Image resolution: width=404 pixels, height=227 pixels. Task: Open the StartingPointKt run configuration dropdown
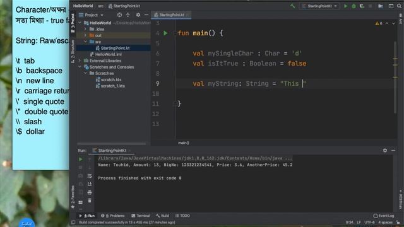(x=319, y=6)
